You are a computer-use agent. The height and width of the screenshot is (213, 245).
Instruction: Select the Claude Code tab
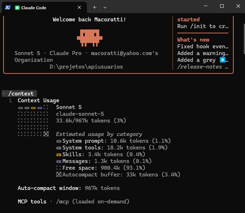[44, 8]
